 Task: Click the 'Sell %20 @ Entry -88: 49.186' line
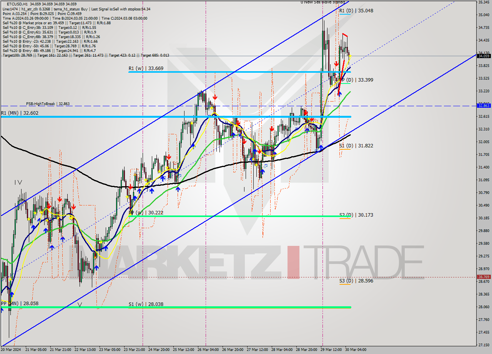(49, 50)
